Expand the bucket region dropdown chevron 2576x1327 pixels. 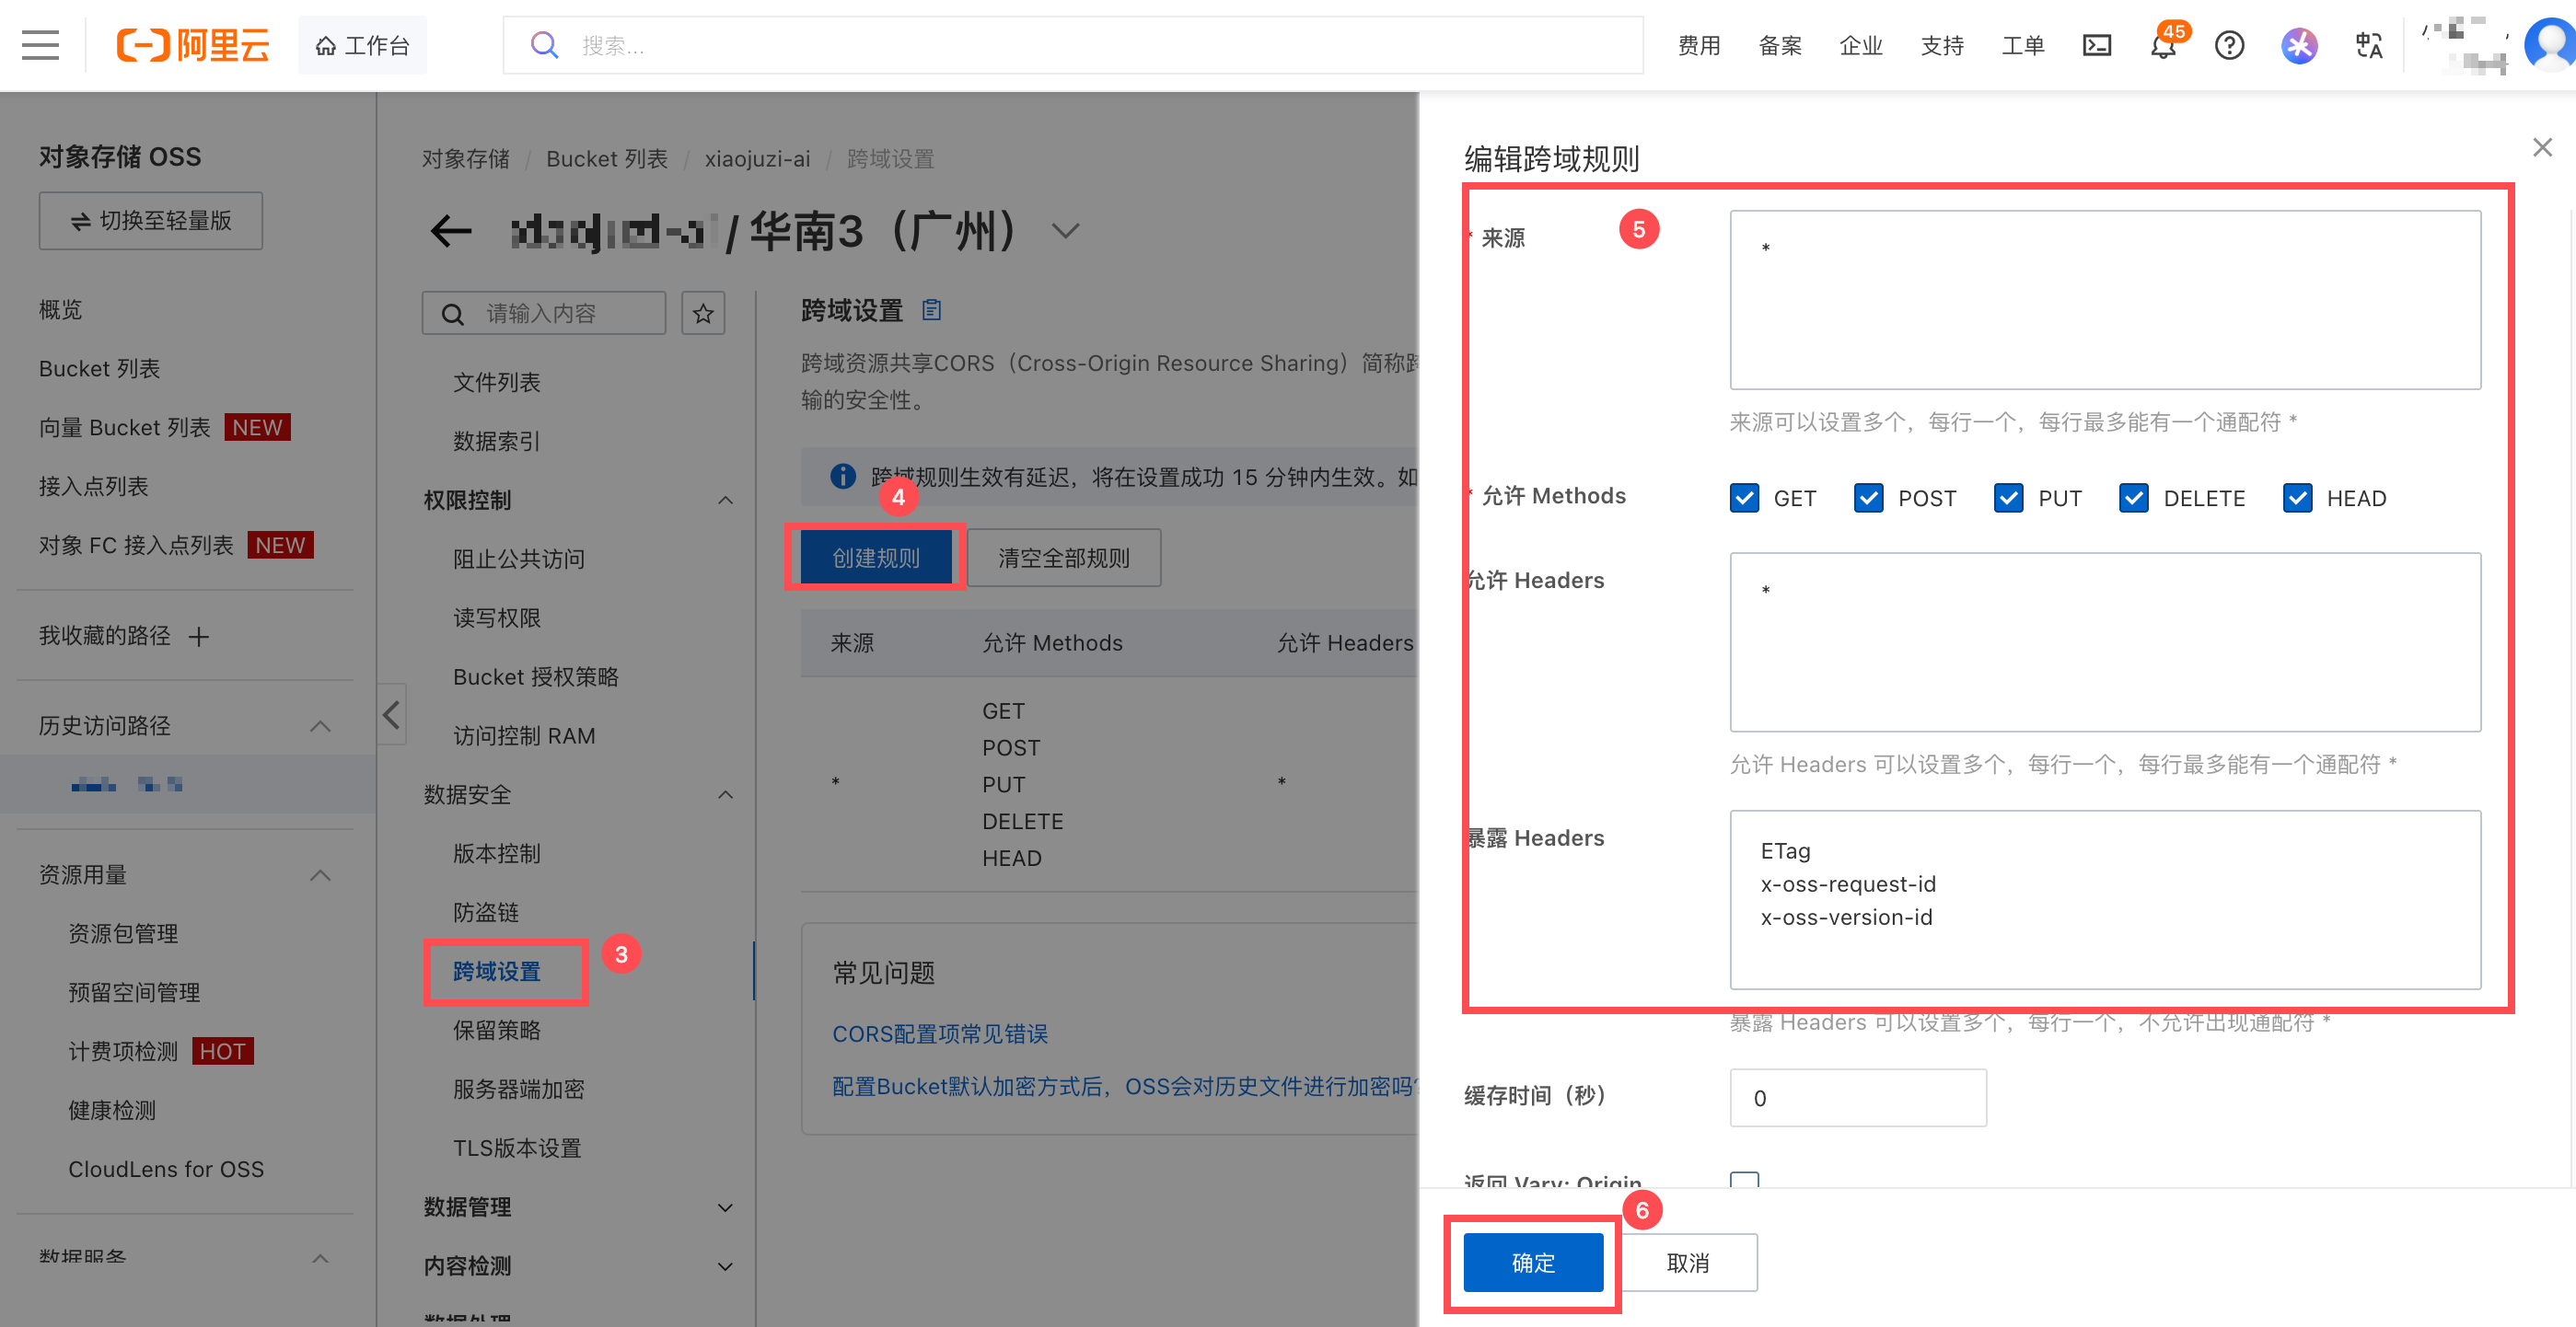click(x=1066, y=232)
